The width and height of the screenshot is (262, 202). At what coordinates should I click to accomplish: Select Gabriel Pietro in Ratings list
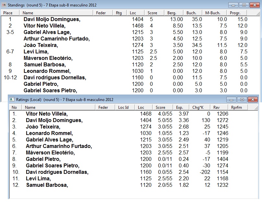click(x=43, y=159)
